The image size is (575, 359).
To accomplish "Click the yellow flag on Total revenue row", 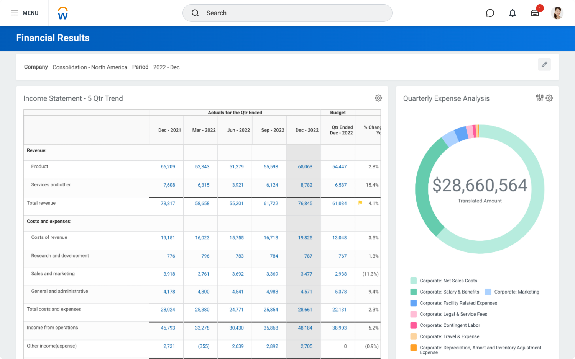I will pyautogui.click(x=360, y=203).
